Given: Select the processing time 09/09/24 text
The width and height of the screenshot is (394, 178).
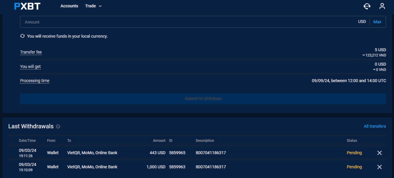Looking at the screenshot, I should click(349, 81).
